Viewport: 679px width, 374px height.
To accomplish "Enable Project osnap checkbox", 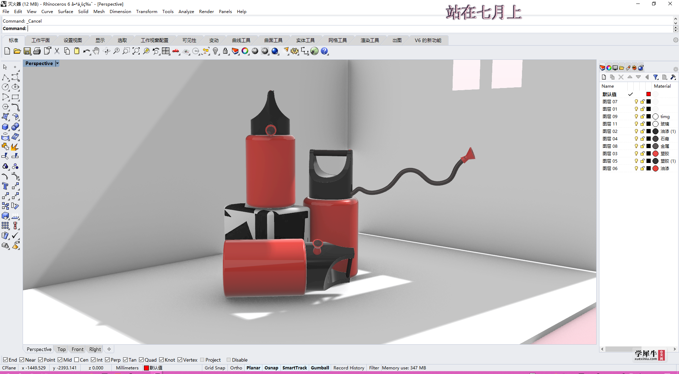I will tap(202, 360).
